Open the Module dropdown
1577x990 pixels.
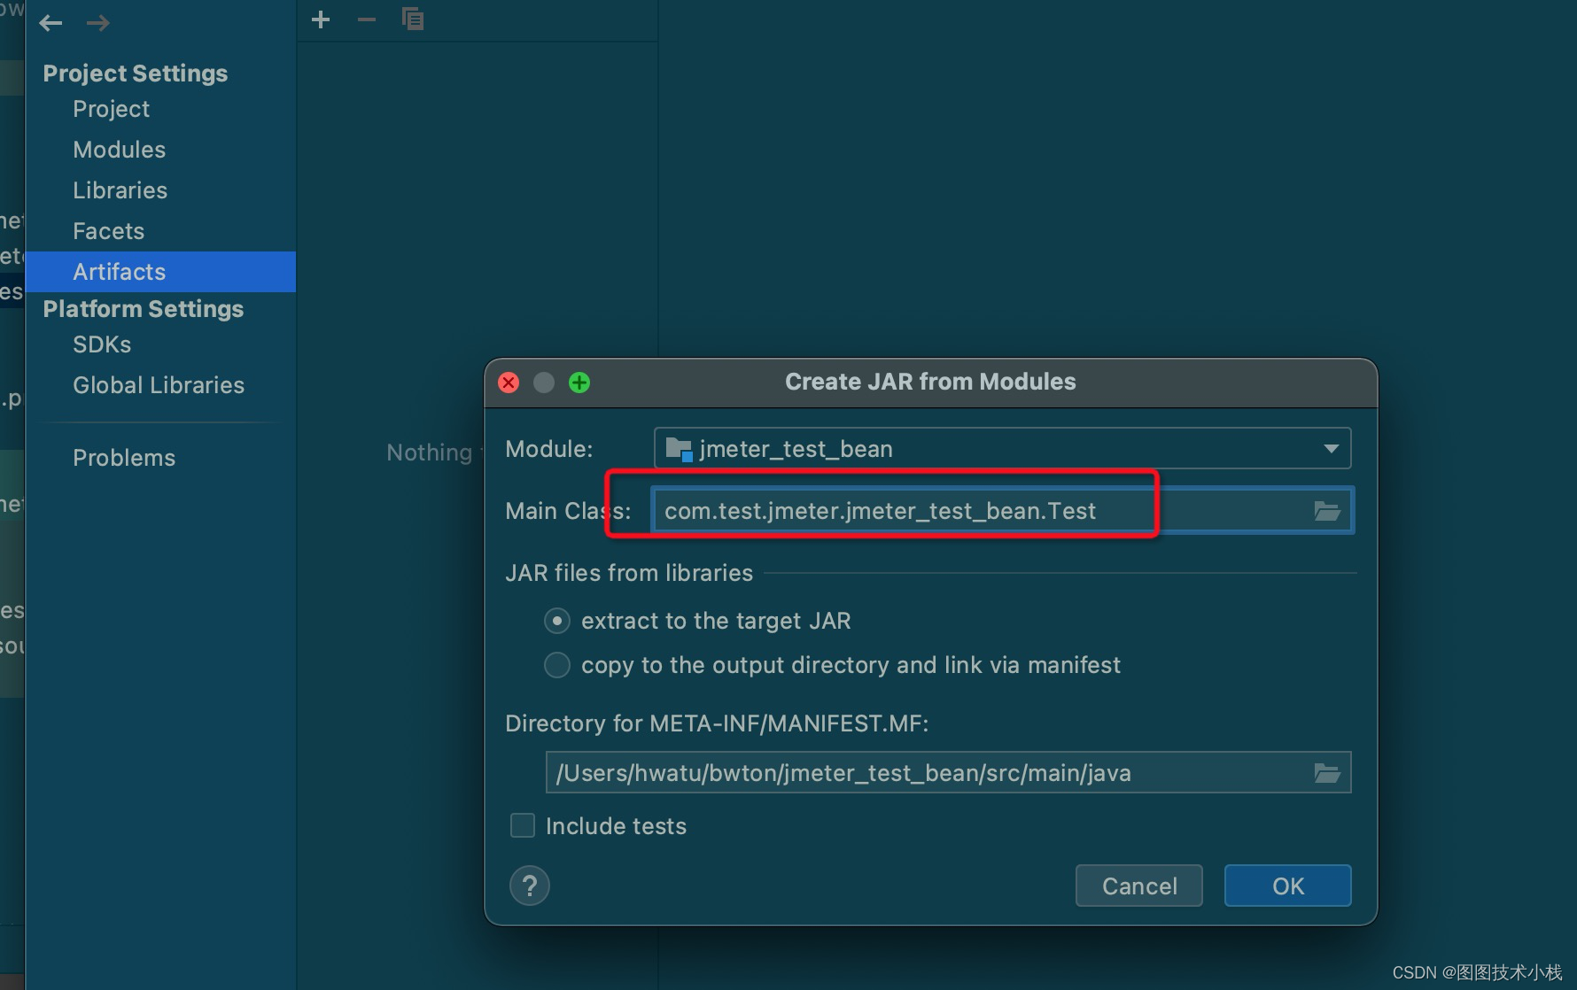point(1330,448)
